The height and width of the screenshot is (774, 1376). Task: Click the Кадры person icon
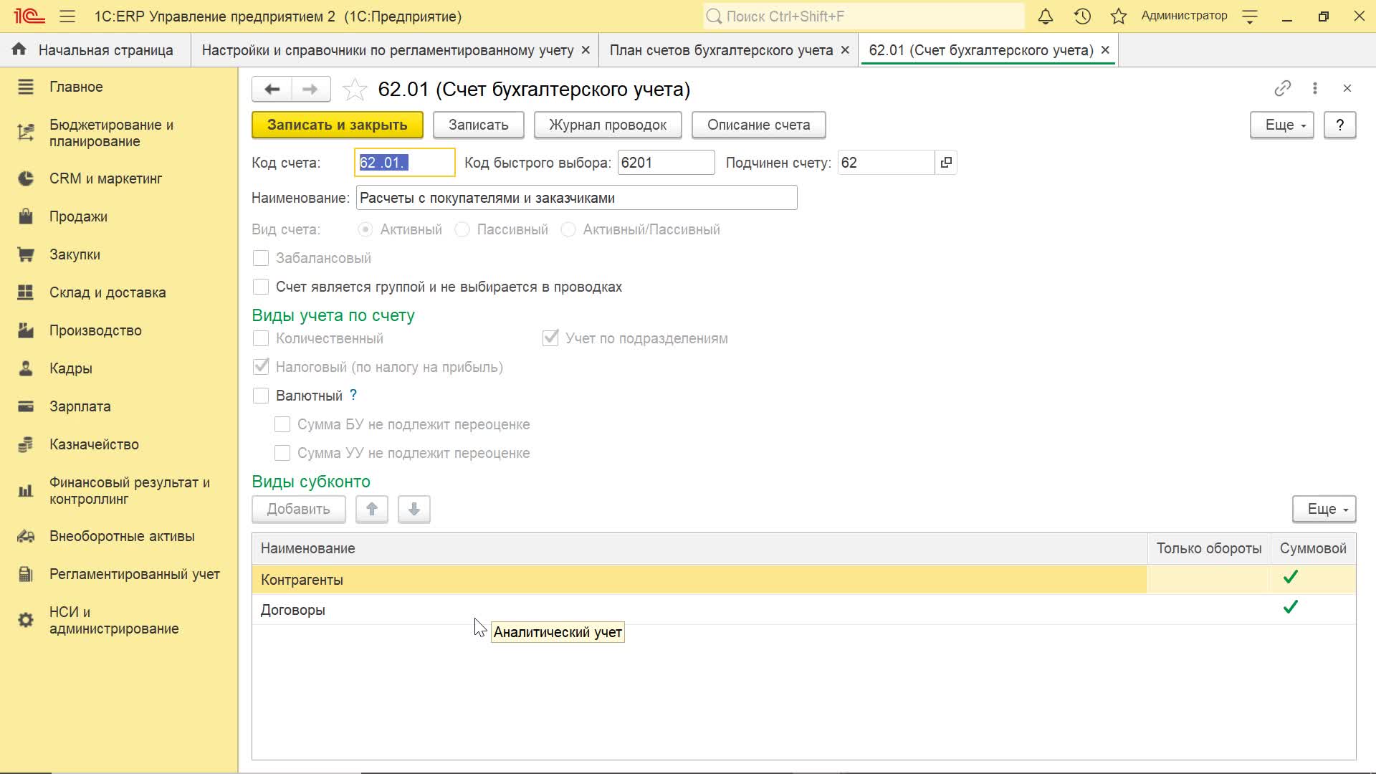click(26, 368)
